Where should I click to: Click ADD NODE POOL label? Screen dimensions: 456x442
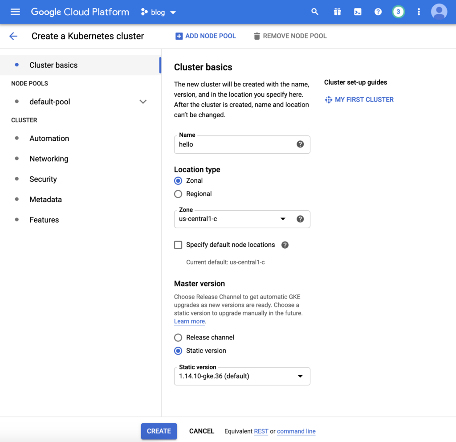(x=211, y=36)
